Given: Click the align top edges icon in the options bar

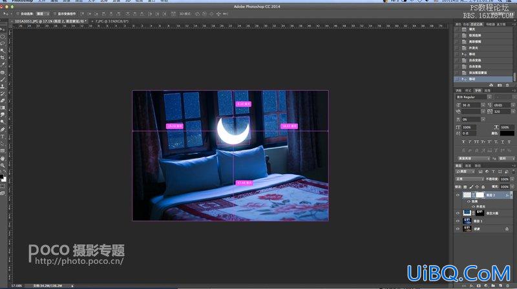Looking at the screenshot, I should 82,14.
